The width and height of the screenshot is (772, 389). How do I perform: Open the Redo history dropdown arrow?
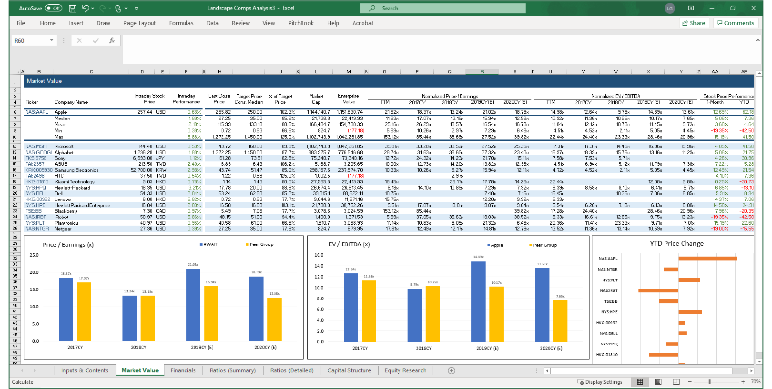click(110, 8)
